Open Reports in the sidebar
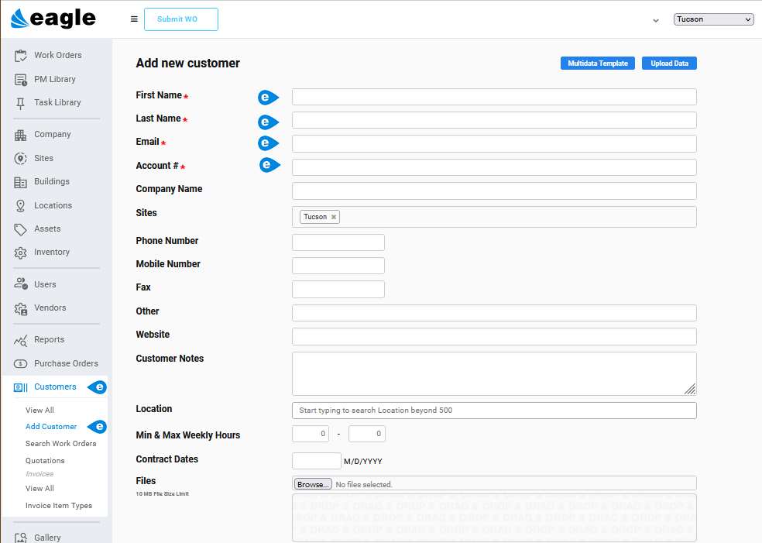This screenshot has height=543, width=762. click(x=49, y=339)
